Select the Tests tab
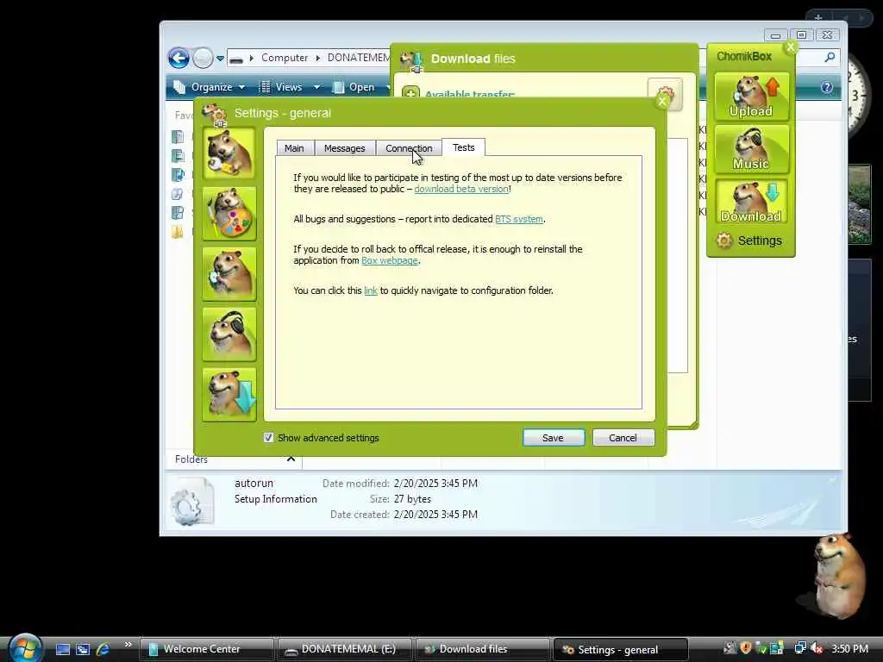 pos(463,147)
